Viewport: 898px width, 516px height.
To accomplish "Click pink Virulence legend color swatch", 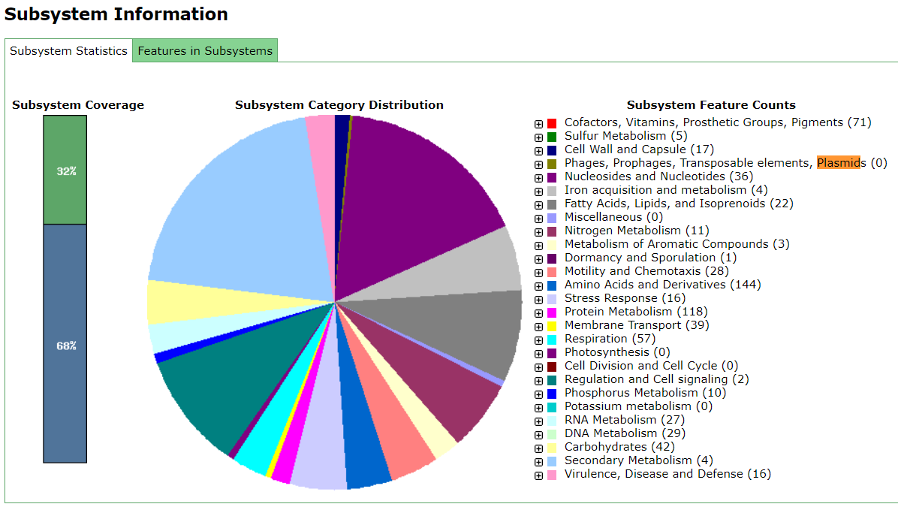I will coord(552,475).
